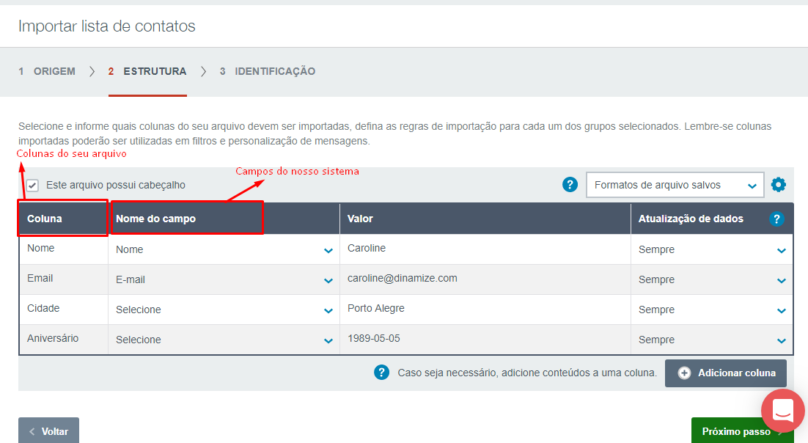Screen dimensions: 808x443
Task: Select step 2 Estrutura tab
Action: click(147, 71)
